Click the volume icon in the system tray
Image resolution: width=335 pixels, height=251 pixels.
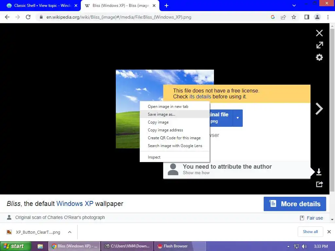click(304, 246)
